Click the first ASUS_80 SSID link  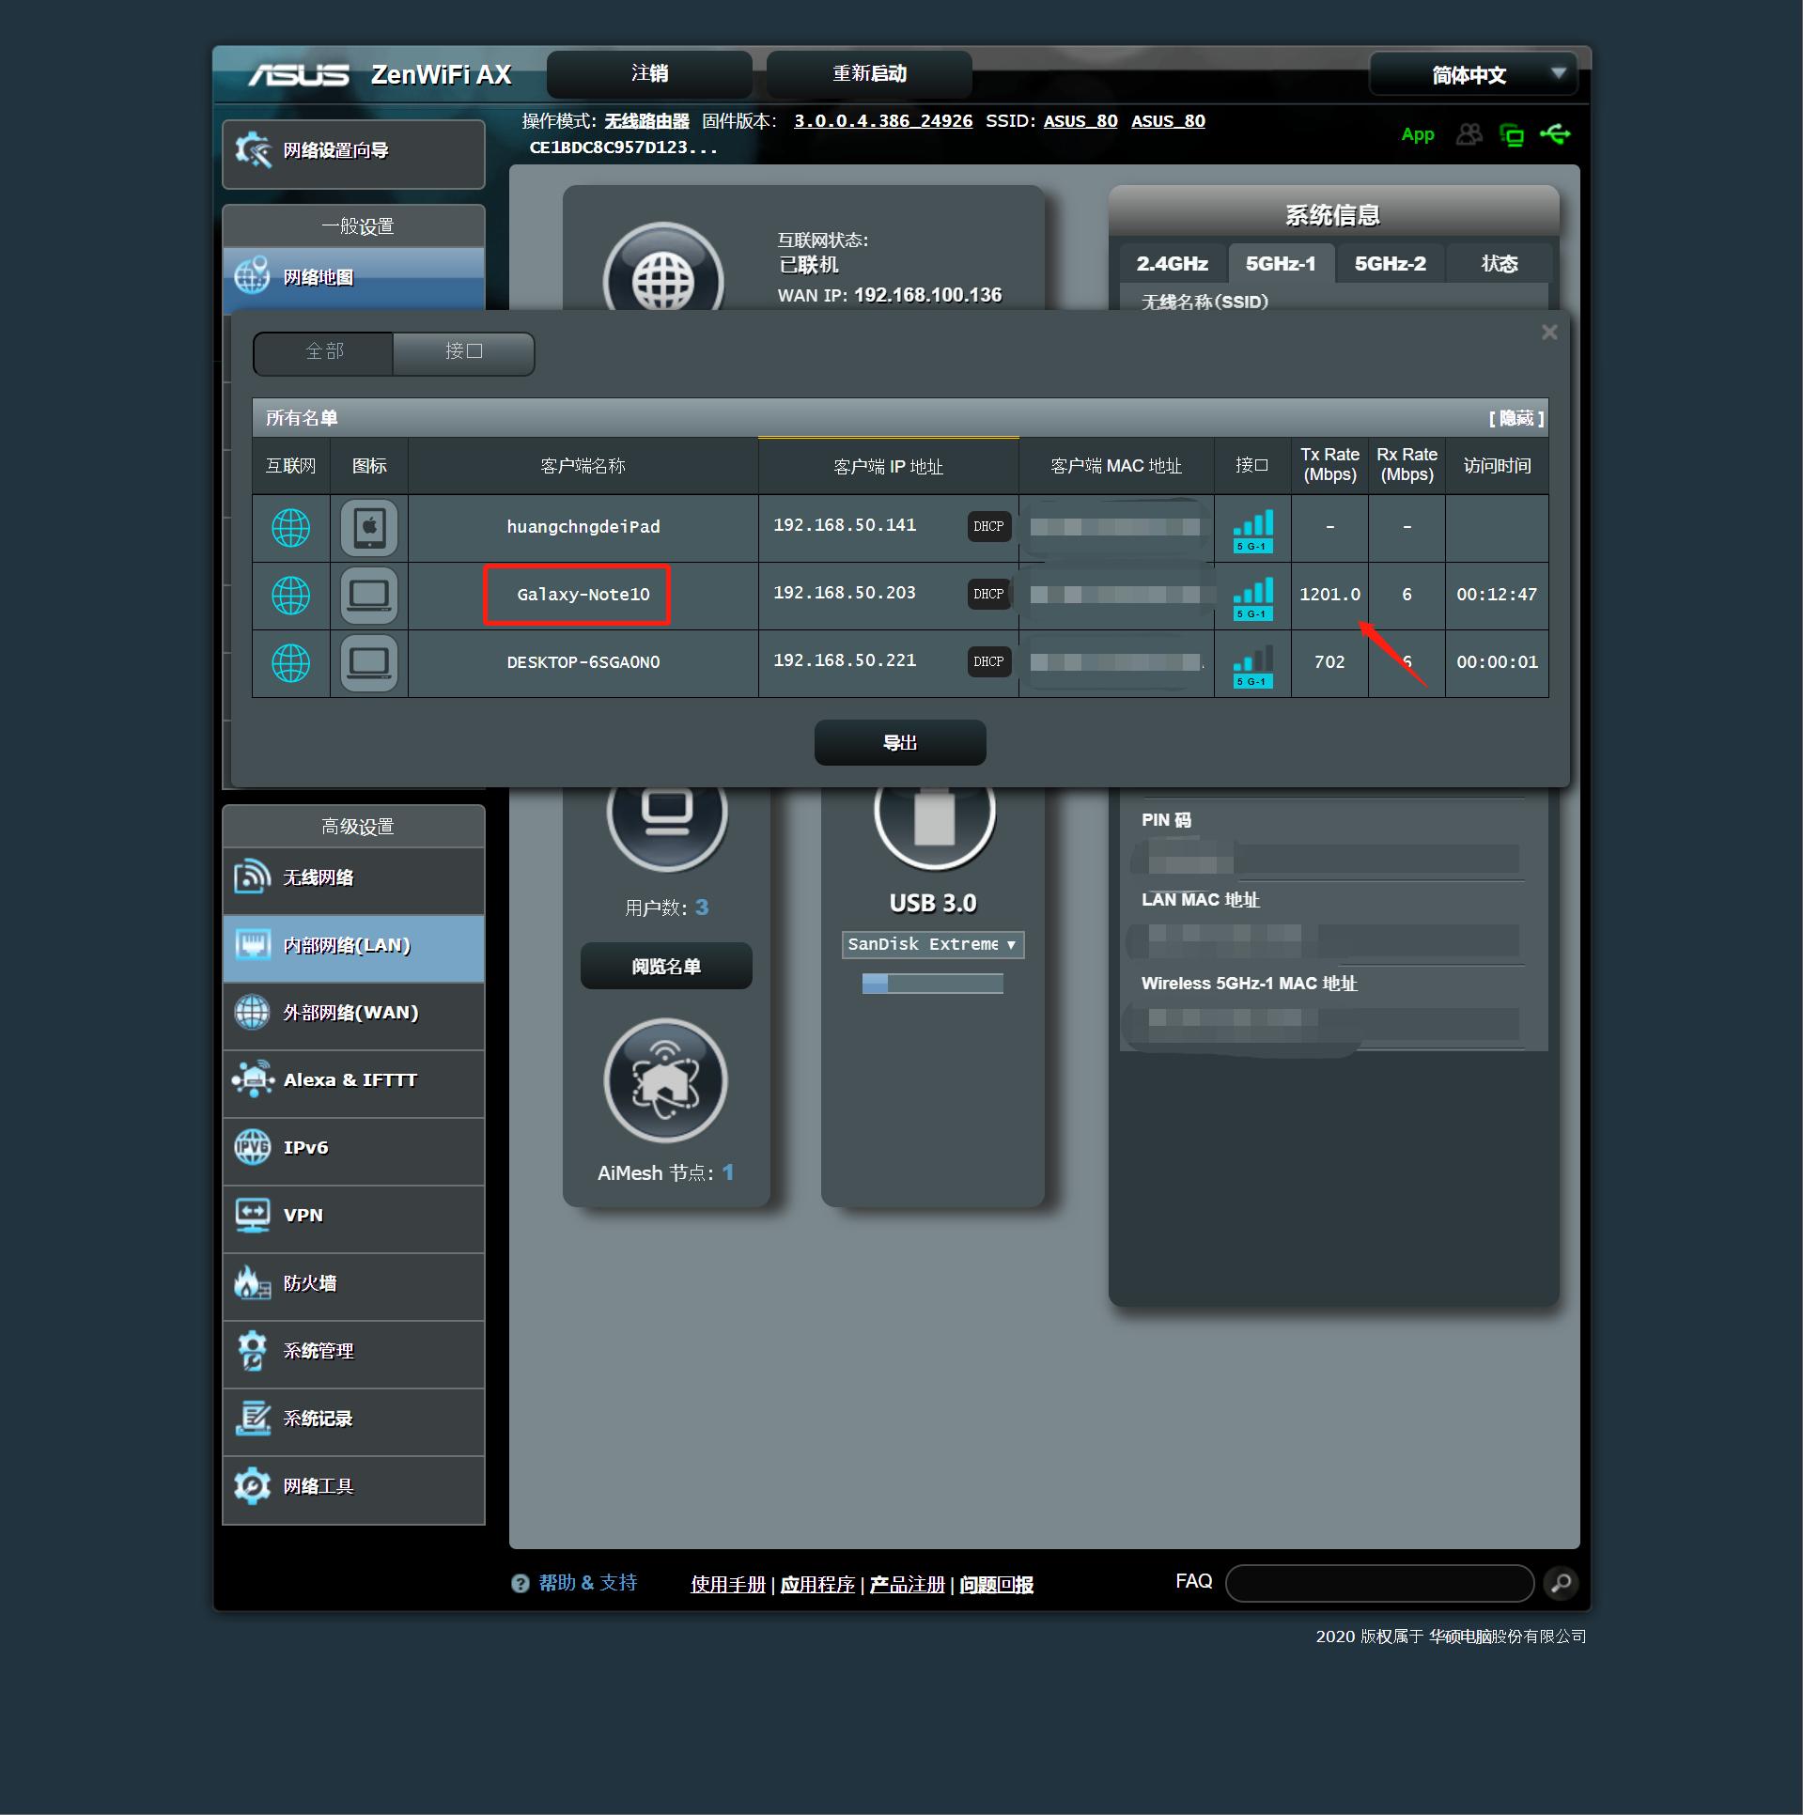pos(1080,121)
